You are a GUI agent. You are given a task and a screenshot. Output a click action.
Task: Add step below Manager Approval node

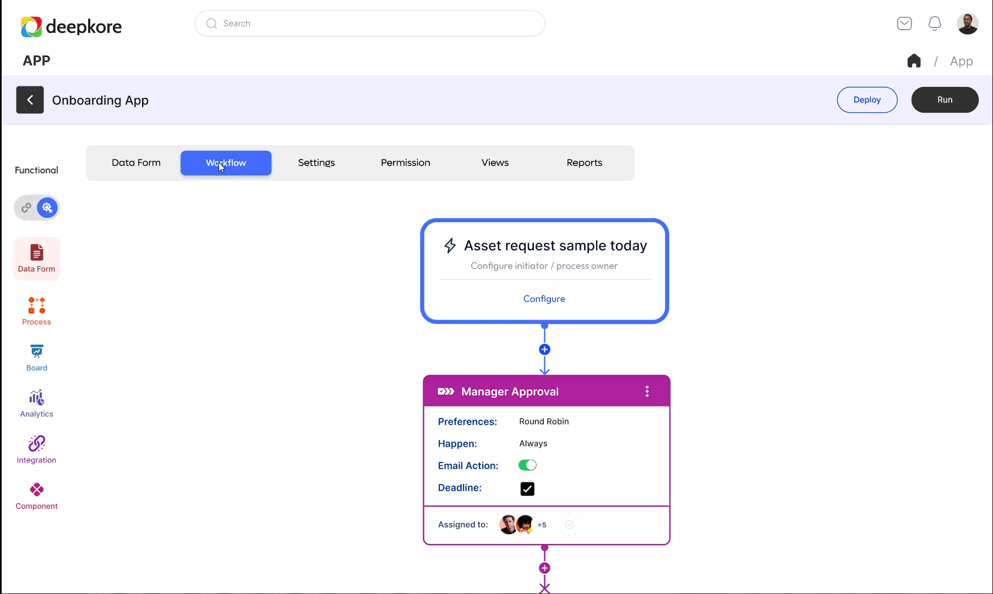[x=544, y=568]
